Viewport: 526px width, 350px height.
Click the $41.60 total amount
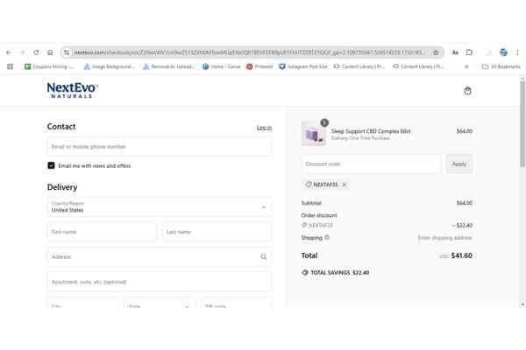point(462,255)
